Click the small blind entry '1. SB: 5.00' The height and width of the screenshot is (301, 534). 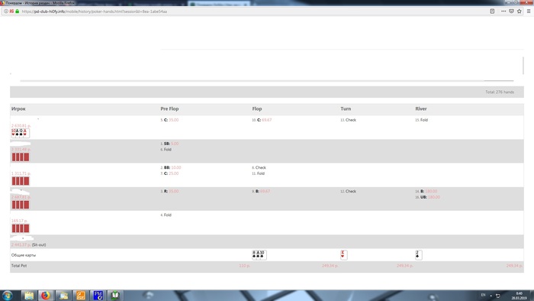pos(169,144)
